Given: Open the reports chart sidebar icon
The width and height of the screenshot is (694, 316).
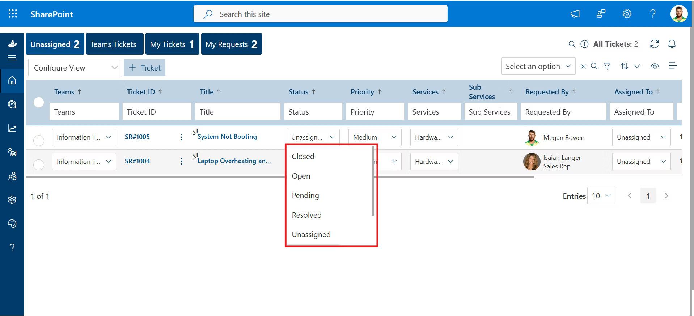Looking at the screenshot, I should (x=12, y=128).
